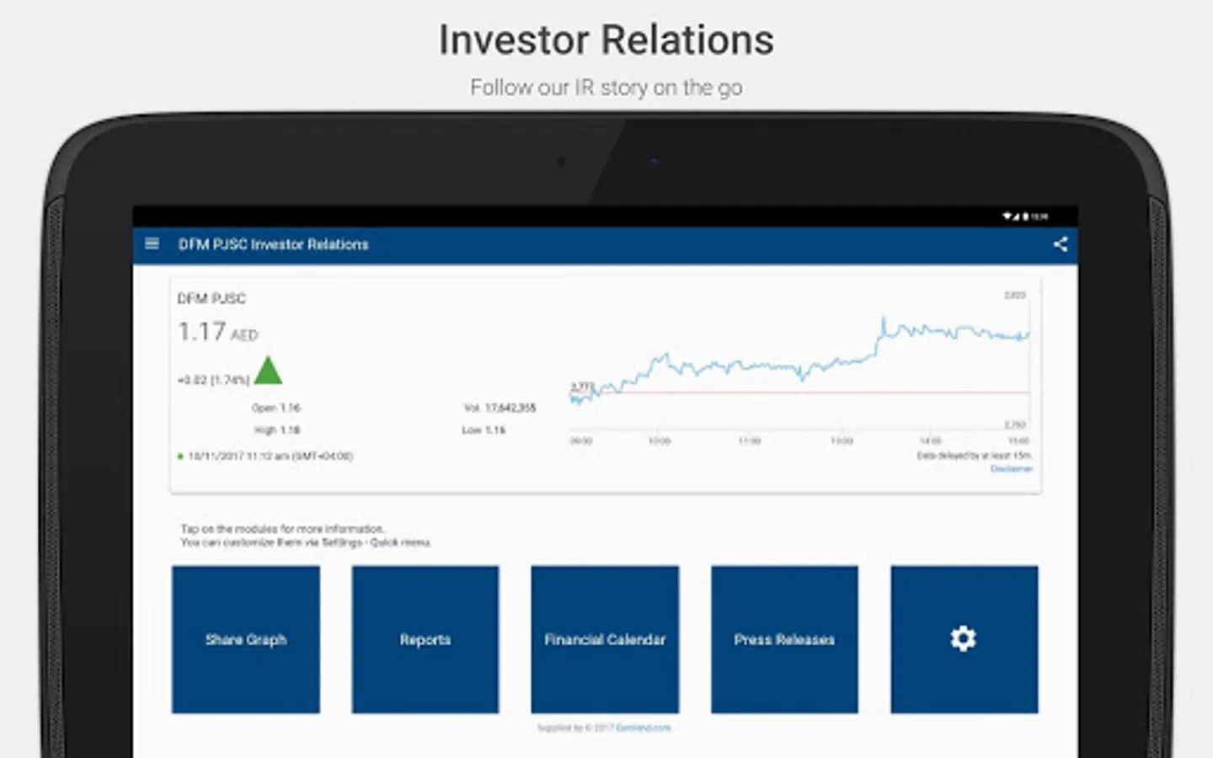Click the 'Data delayed by at least 15m' note
1213x758 pixels.
click(974, 456)
